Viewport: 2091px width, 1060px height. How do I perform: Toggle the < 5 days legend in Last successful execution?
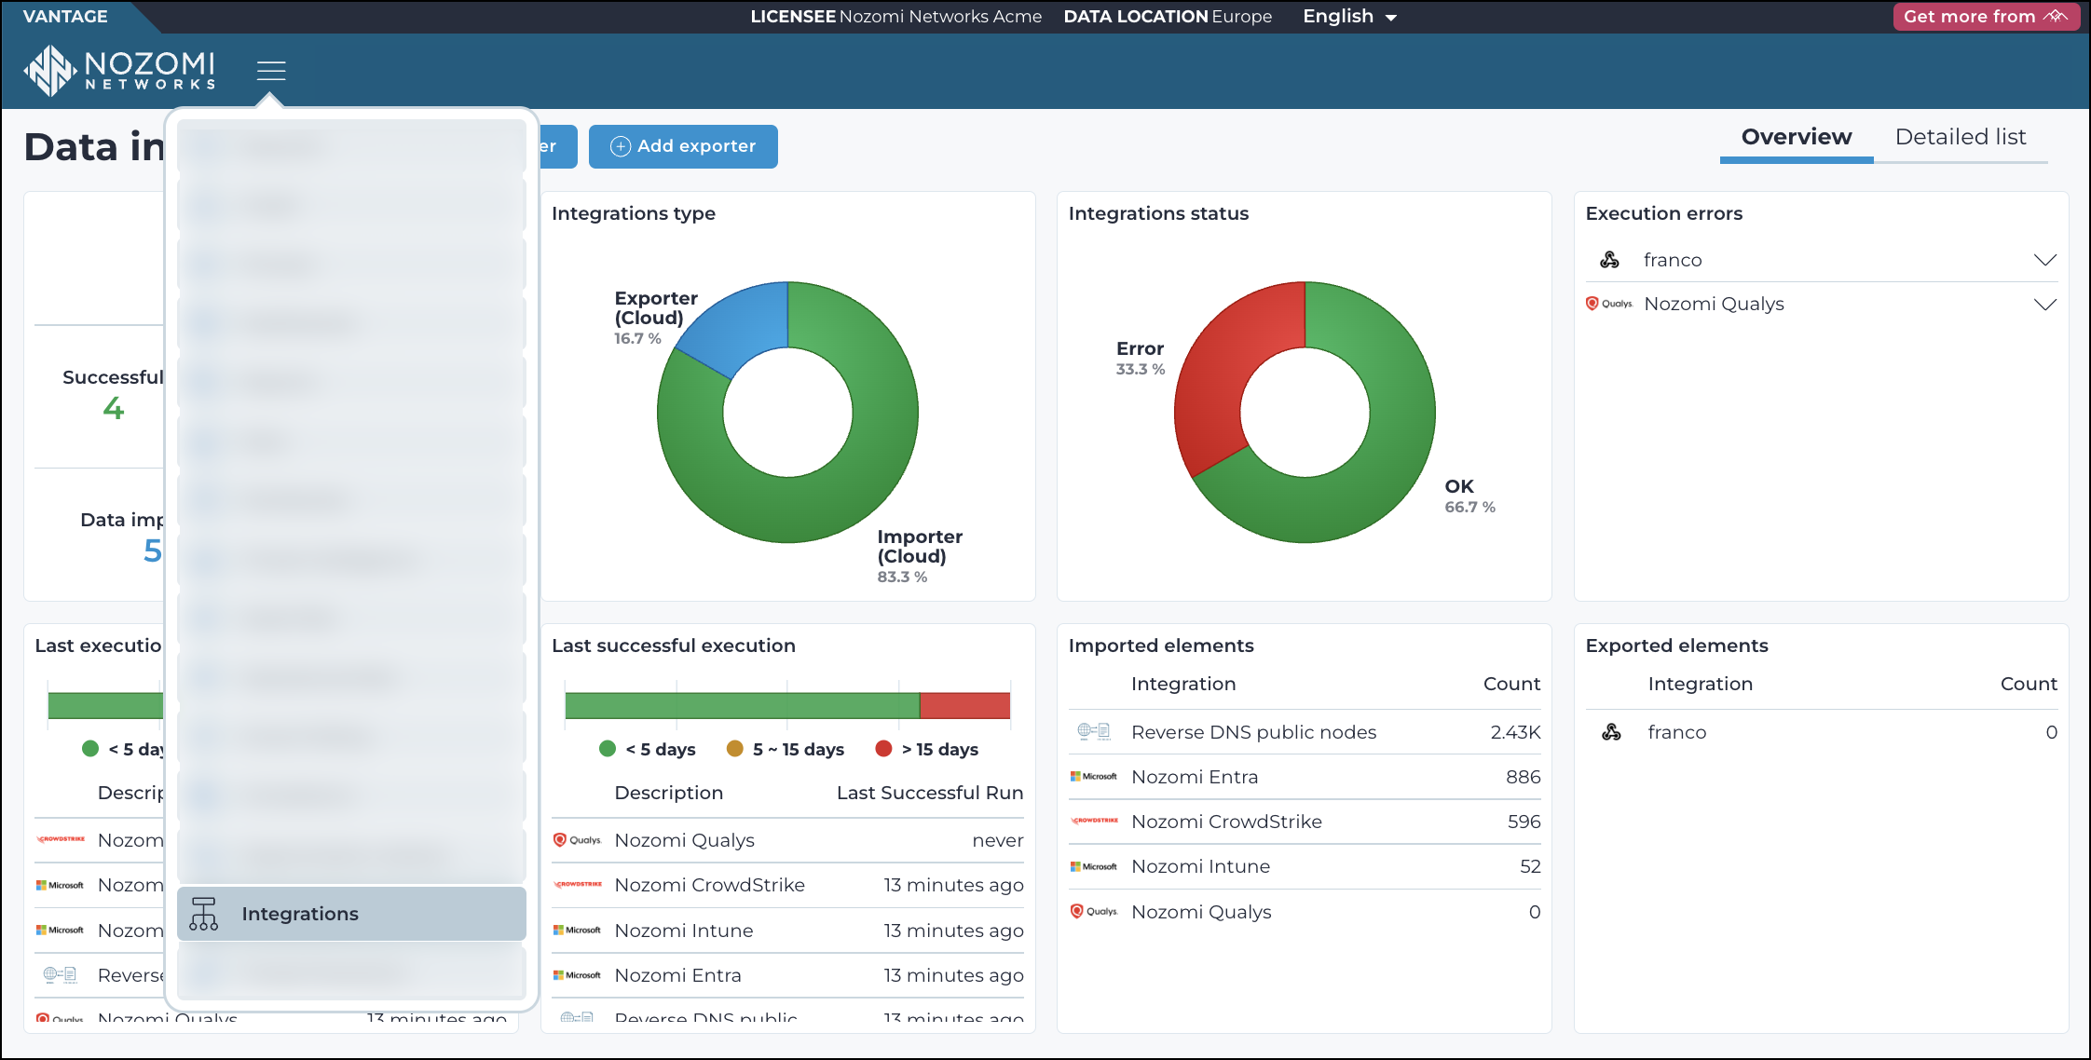[647, 749]
